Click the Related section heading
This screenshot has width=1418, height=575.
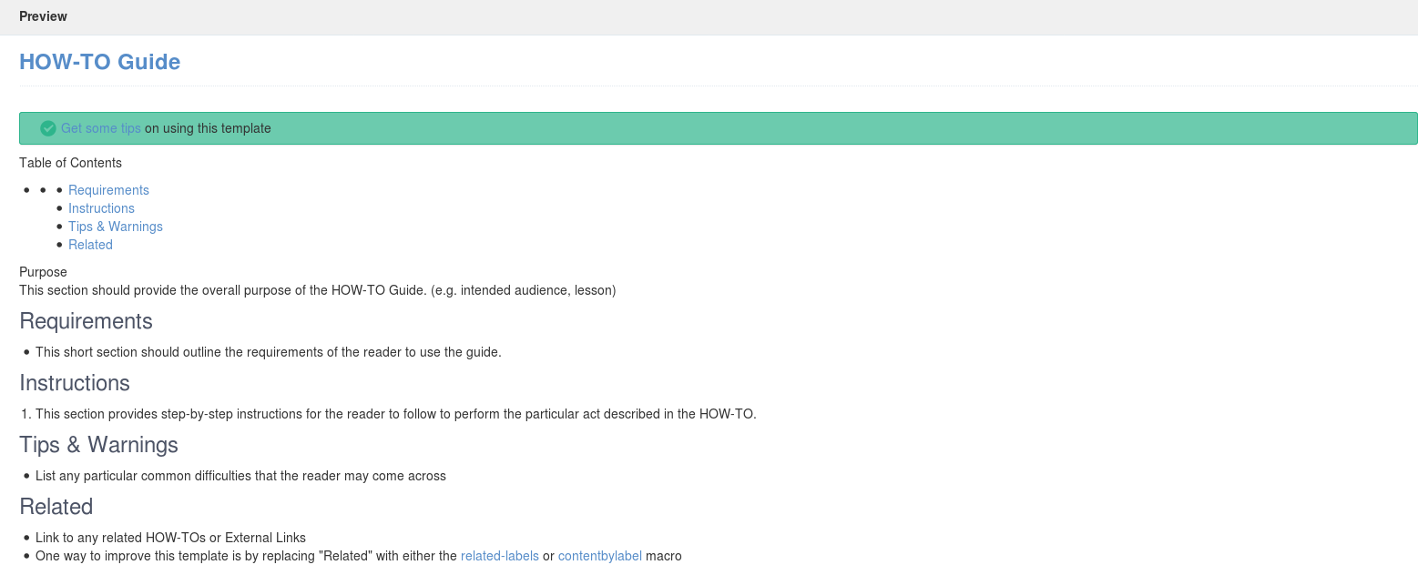click(x=56, y=507)
